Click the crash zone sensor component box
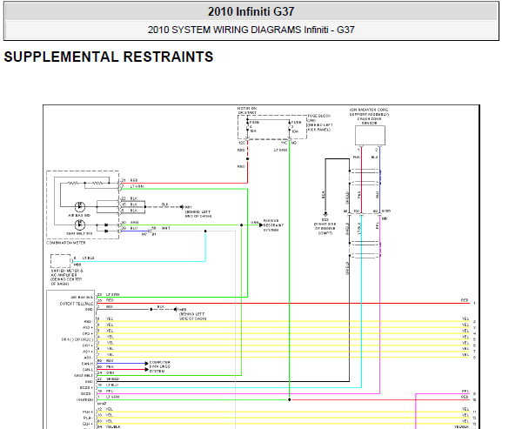The image size is (529, 429). (x=370, y=136)
